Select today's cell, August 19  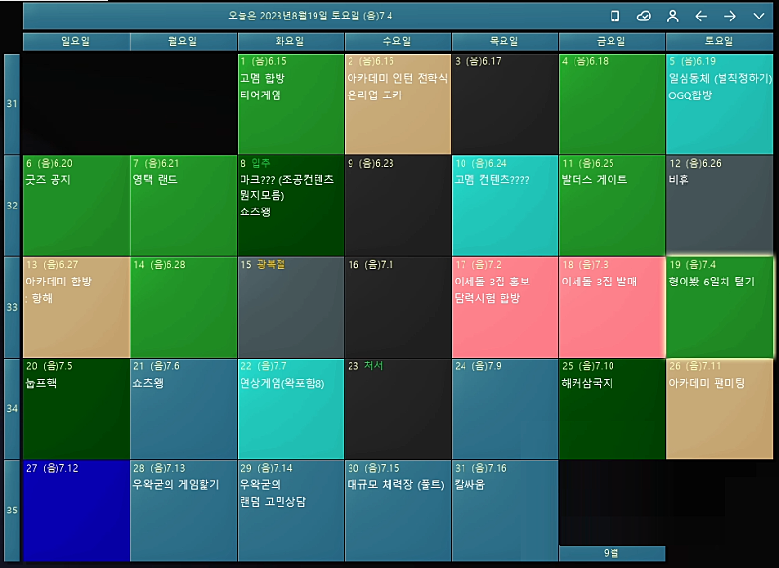[x=720, y=307]
